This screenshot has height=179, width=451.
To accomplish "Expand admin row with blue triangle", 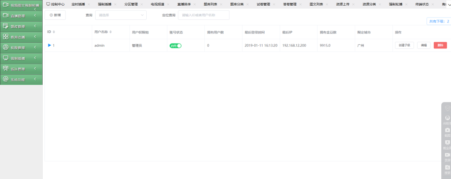I will pos(49,45).
